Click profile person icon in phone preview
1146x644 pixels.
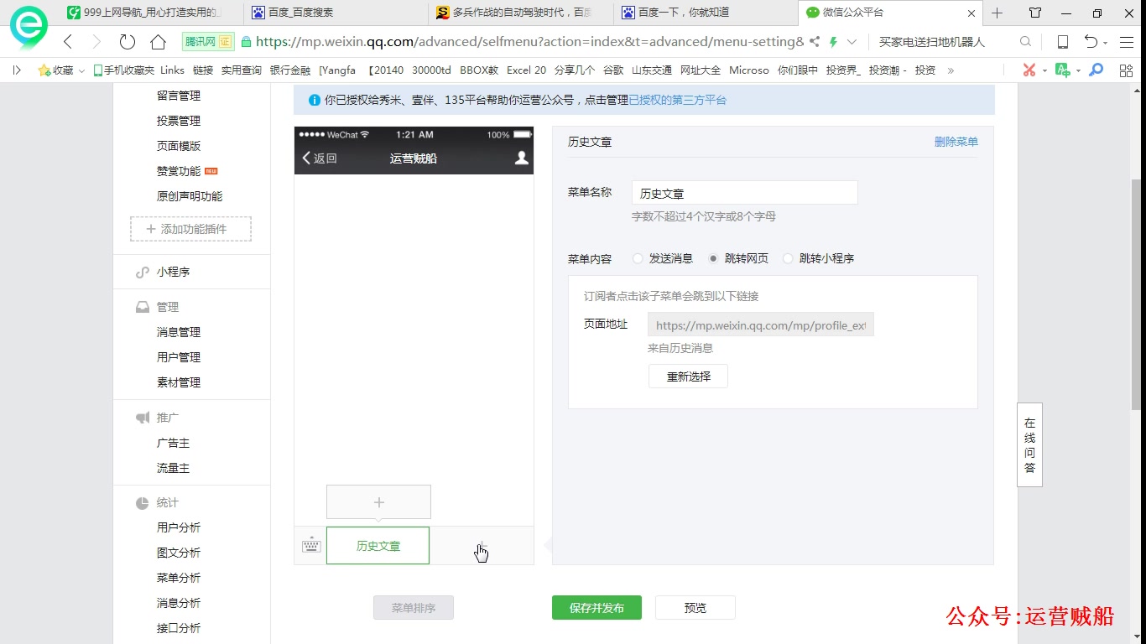521,158
